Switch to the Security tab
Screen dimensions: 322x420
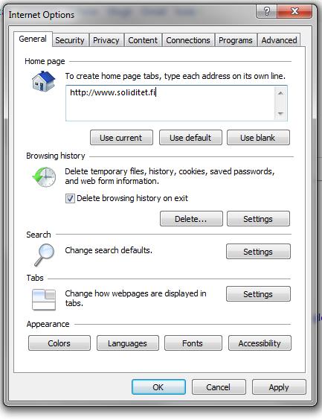(x=70, y=40)
